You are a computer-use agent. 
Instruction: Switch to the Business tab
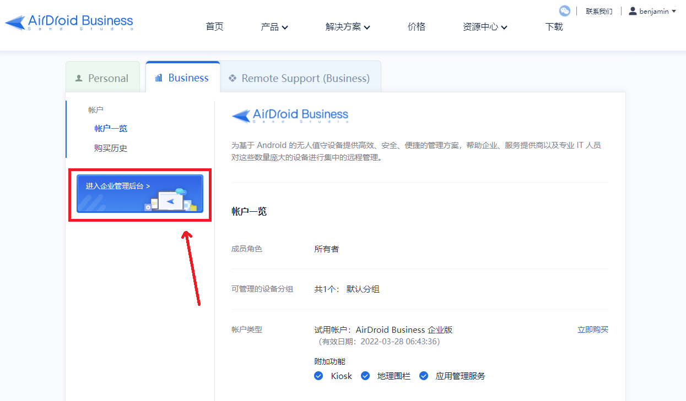182,77
